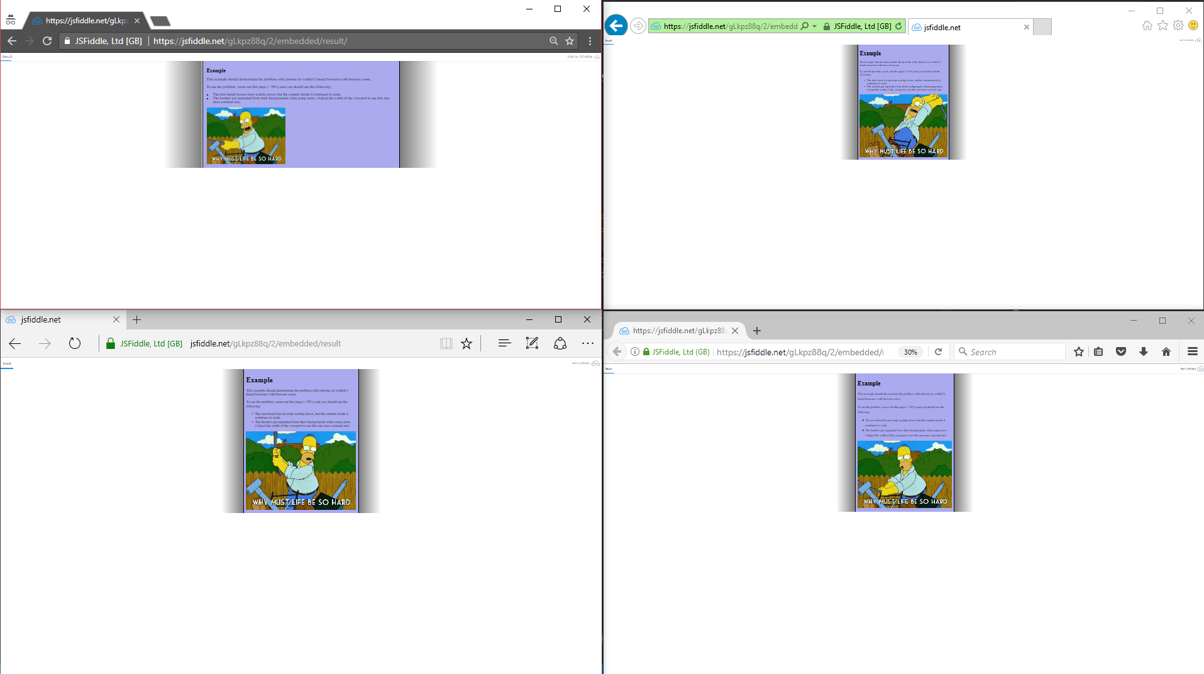The height and width of the screenshot is (674, 1204).
Task: Click the Homer image in Chrome's page
Action: pyautogui.click(x=246, y=136)
